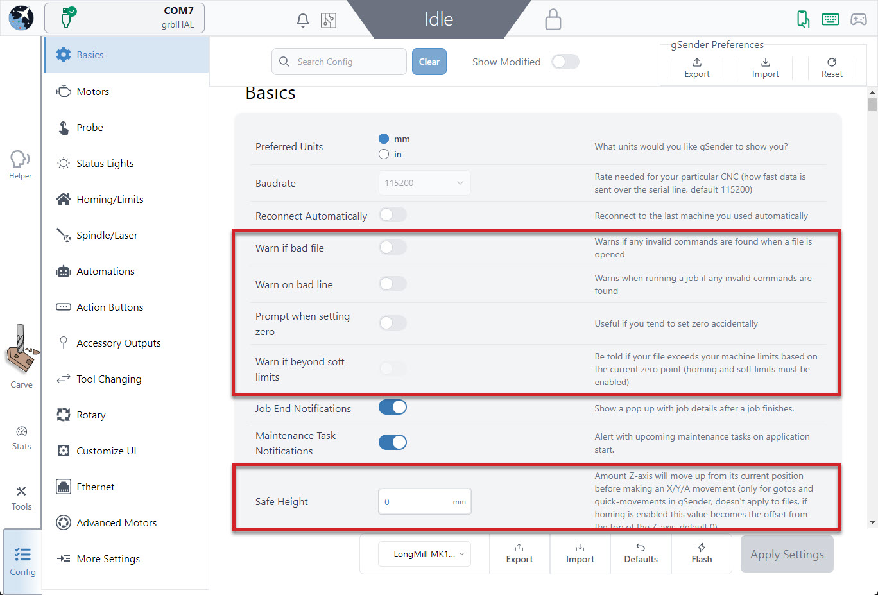Open the gamepad controller icon

(x=859, y=19)
